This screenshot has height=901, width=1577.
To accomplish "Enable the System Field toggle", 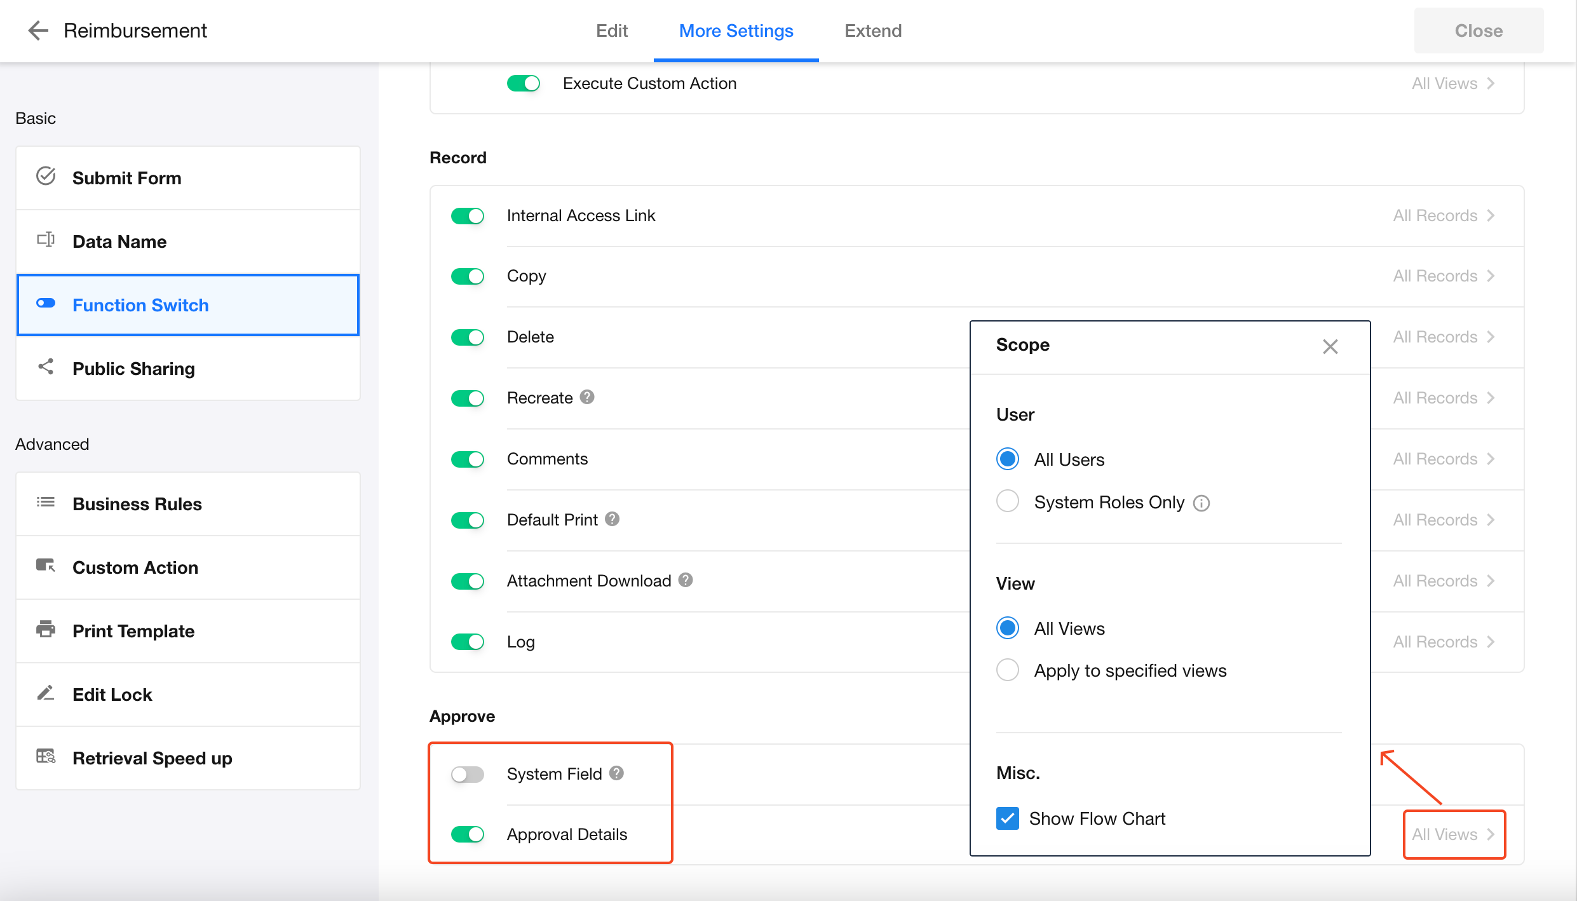I will coord(468,774).
